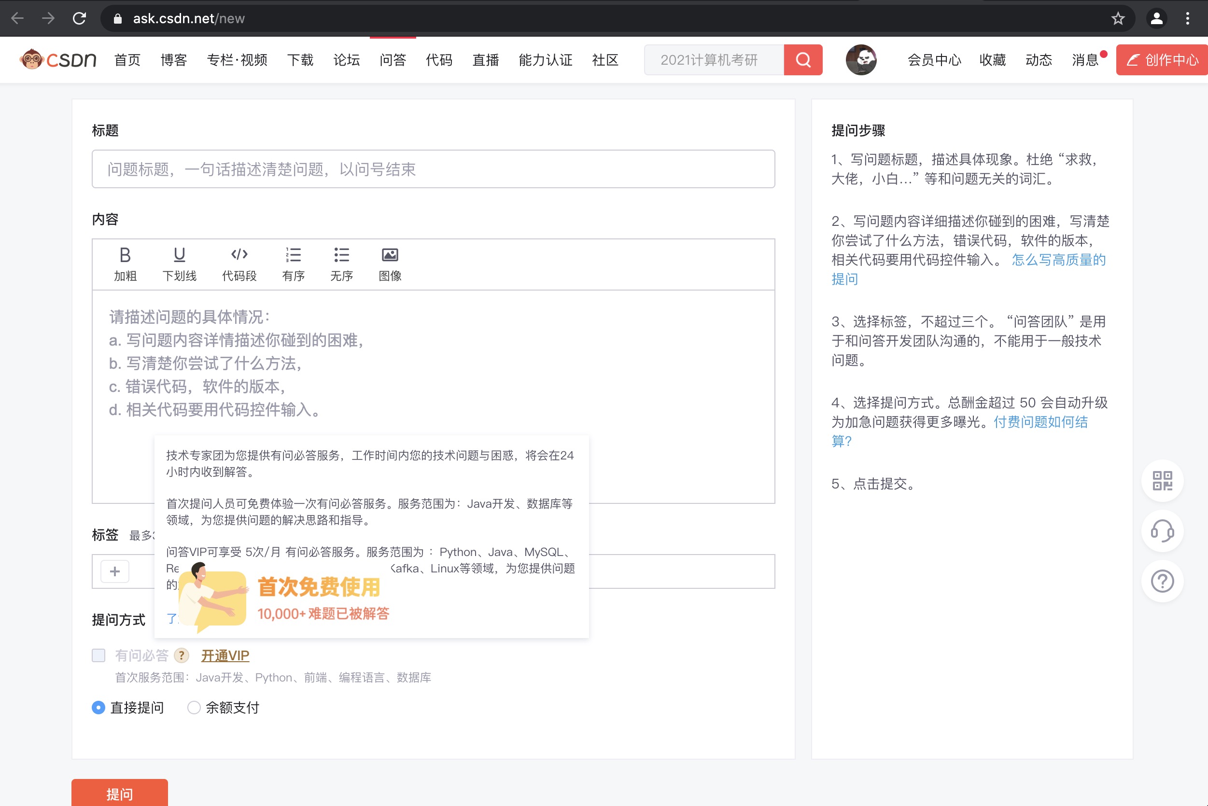Apply unordered list (无序) formatting
This screenshot has width=1208, height=806.
(x=341, y=255)
